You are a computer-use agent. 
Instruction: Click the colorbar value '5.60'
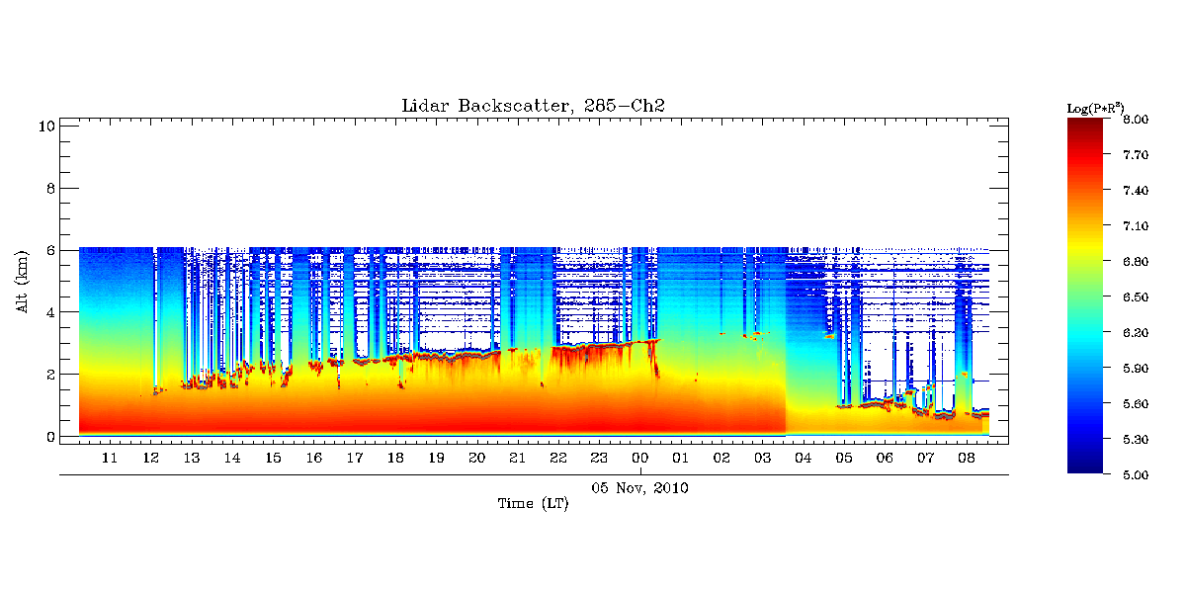[x=1136, y=404]
